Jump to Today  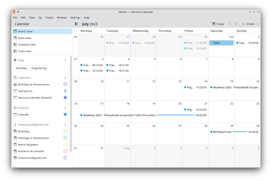218,24
